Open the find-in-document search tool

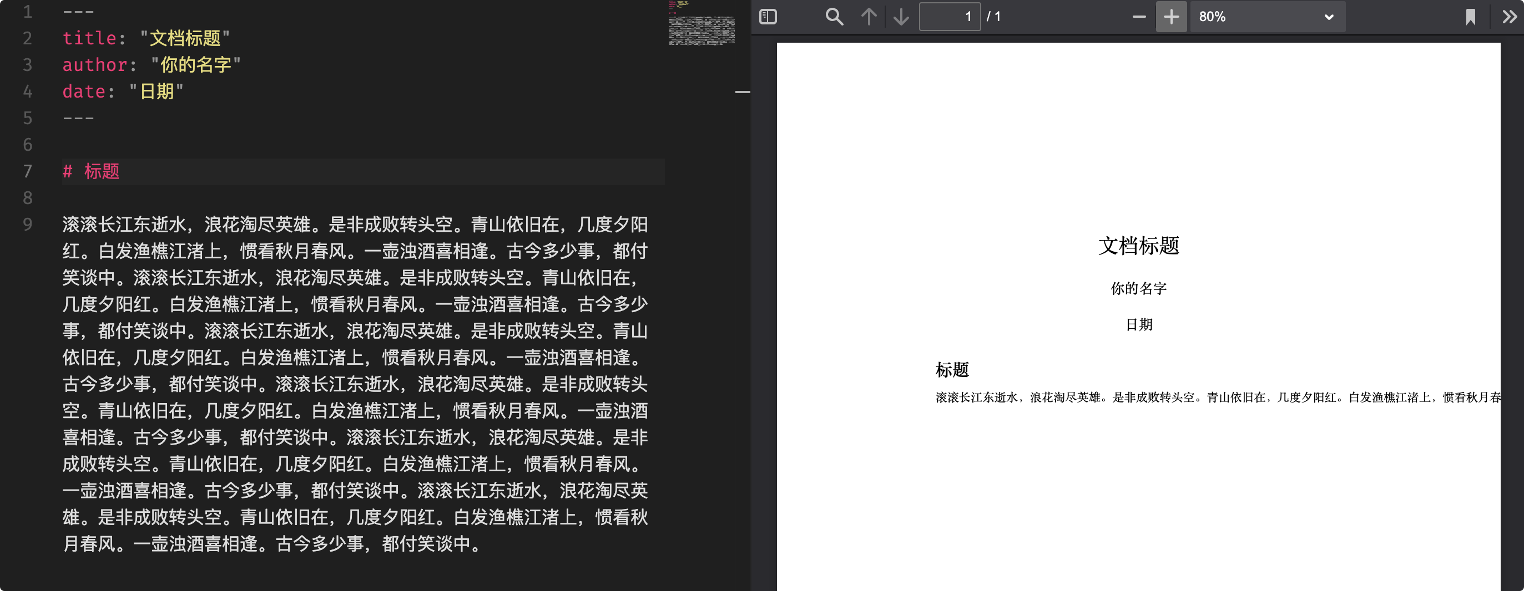[834, 17]
